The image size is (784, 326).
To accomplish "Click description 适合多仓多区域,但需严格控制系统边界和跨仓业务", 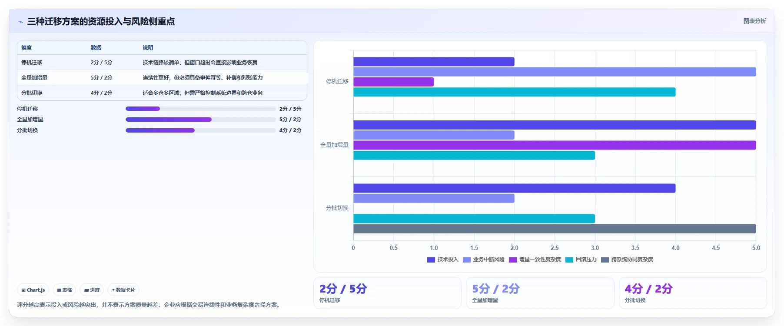I will click(203, 93).
